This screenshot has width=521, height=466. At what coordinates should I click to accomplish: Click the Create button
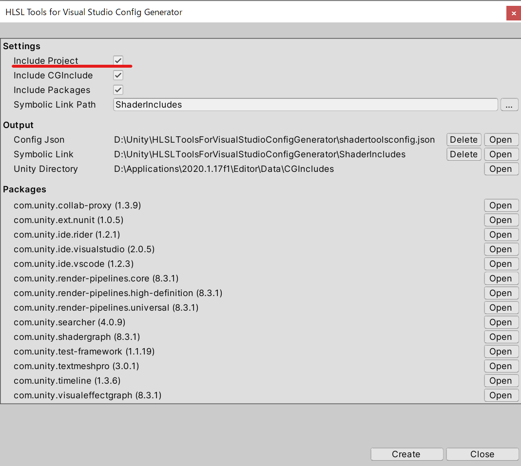(x=406, y=454)
